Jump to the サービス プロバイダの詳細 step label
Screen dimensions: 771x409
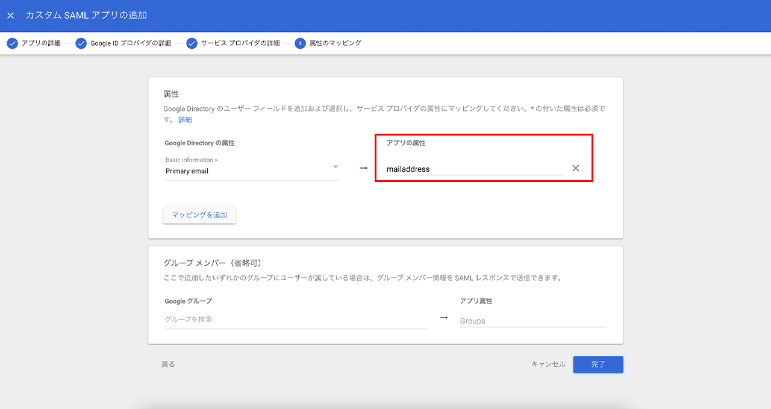click(x=240, y=43)
